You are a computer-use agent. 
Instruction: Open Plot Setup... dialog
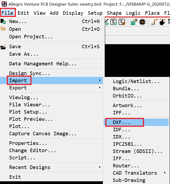pyautogui.click(x=28, y=112)
